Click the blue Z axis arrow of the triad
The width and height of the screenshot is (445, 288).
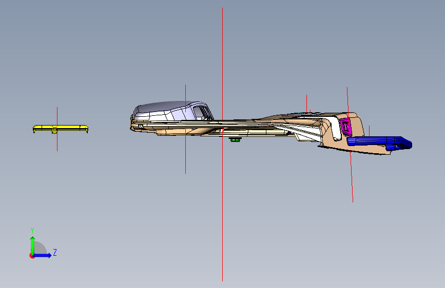click(x=43, y=255)
